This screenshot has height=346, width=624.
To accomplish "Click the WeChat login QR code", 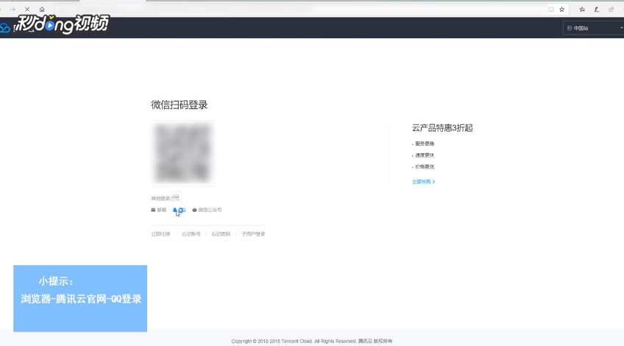I will click(182, 153).
